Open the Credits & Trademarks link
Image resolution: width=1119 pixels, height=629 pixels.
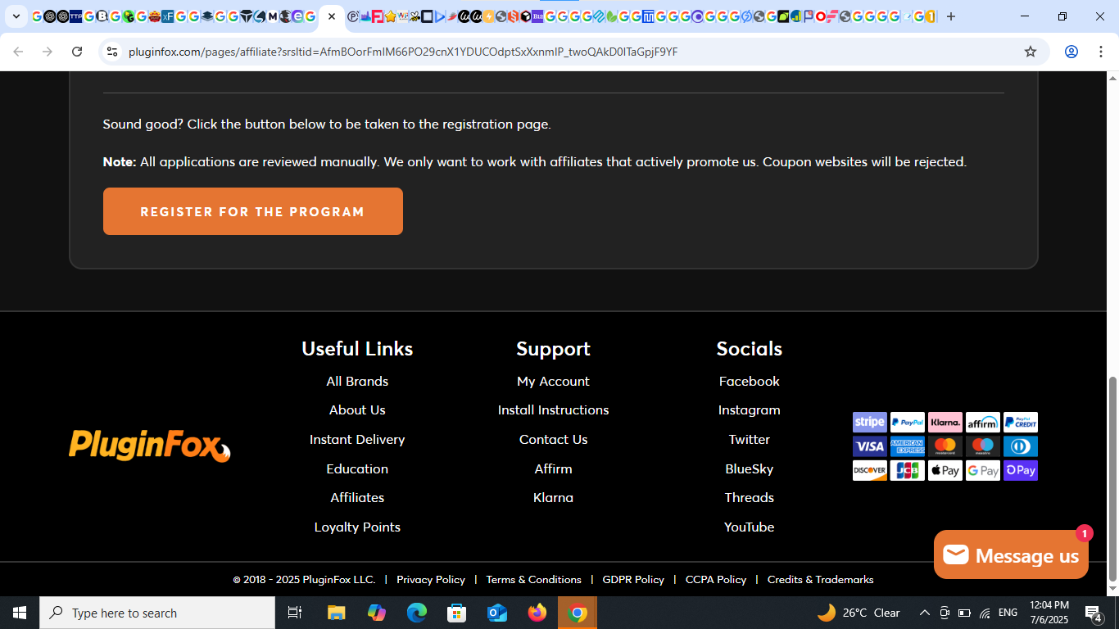(x=820, y=580)
